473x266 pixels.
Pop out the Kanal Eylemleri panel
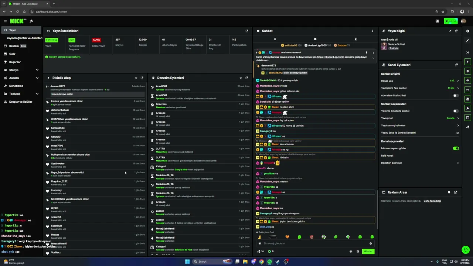pyautogui.click(x=456, y=65)
